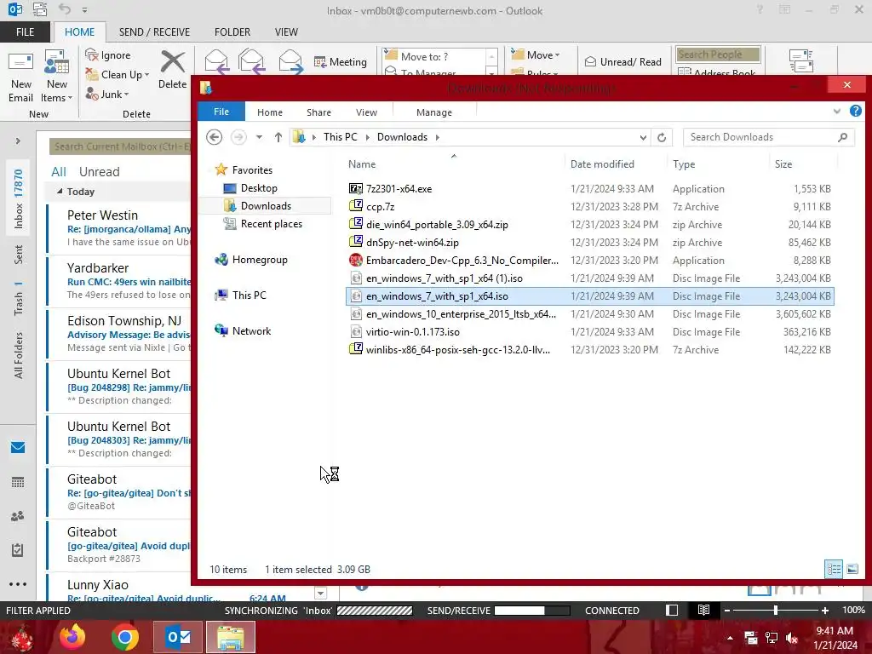
Task: Sort files by Date modified column
Action: 602,164
